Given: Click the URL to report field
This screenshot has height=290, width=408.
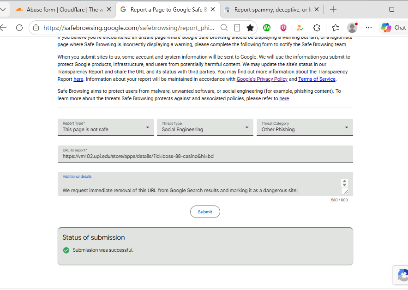Looking at the screenshot, I should [x=205, y=154].
